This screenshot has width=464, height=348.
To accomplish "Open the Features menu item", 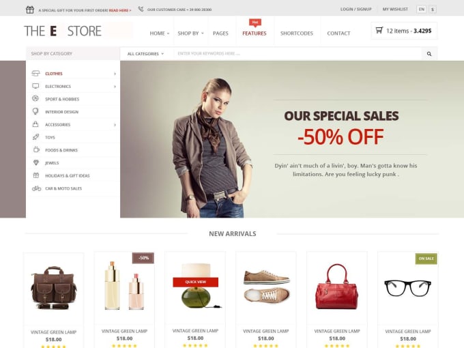I will point(255,33).
